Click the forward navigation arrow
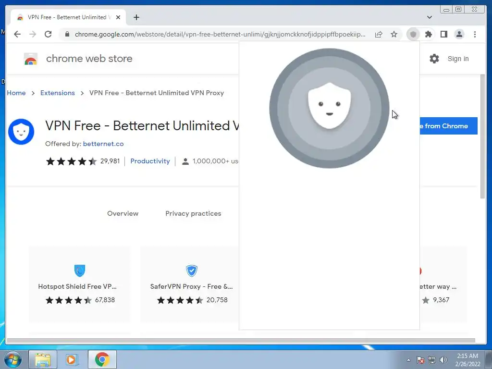This screenshot has height=369, width=492. pos(33,34)
